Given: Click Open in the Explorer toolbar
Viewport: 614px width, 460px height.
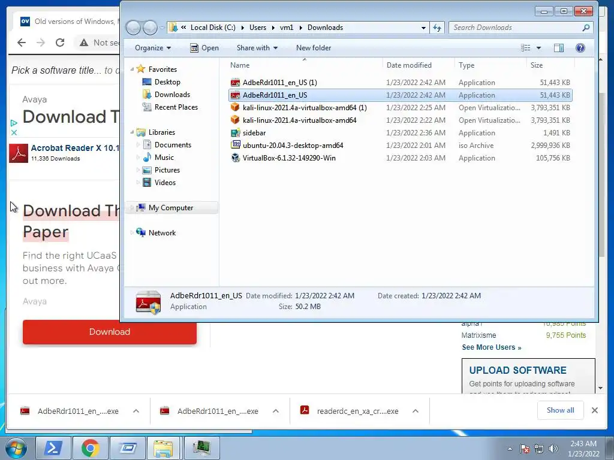Looking at the screenshot, I should [x=204, y=48].
